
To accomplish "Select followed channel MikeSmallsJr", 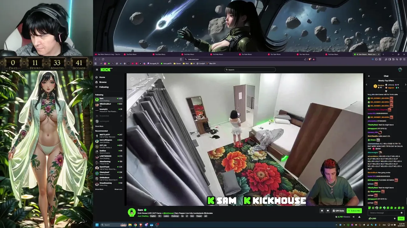I will tap(109, 104).
